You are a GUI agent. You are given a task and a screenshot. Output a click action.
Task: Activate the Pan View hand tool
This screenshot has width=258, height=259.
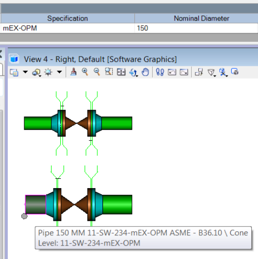tap(145, 72)
